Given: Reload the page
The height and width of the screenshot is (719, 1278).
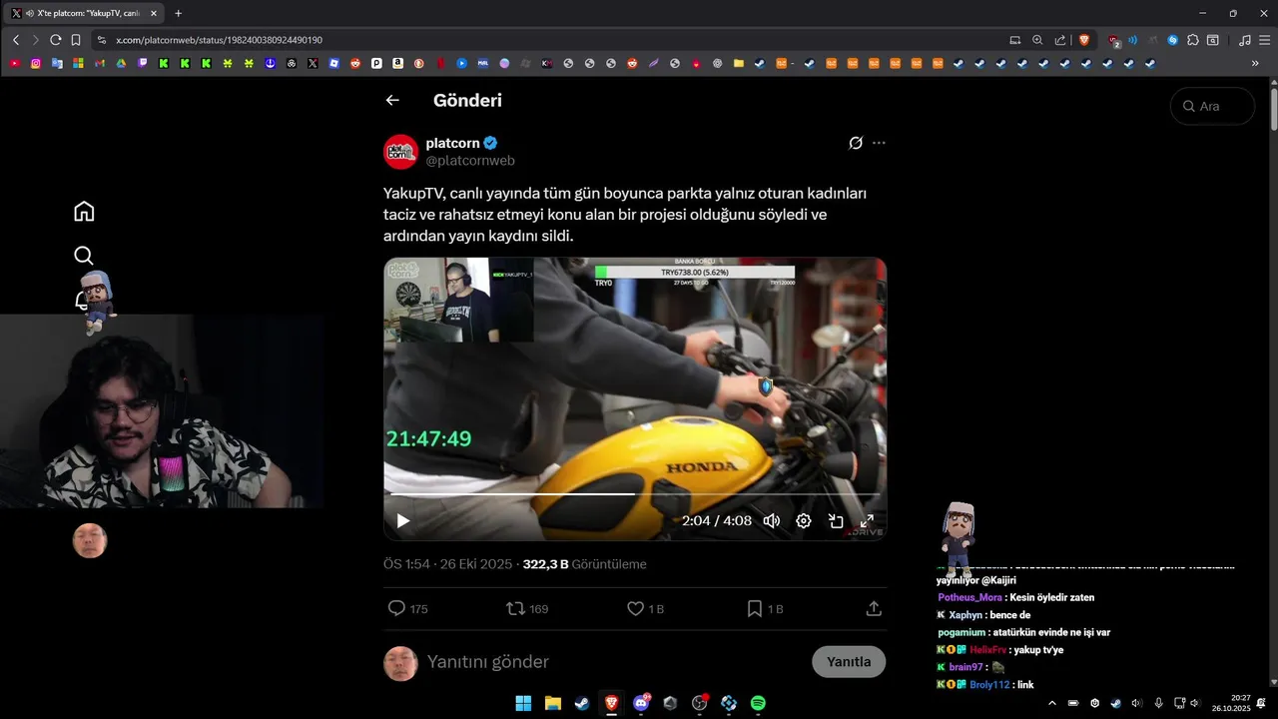Looking at the screenshot, I should click(56, 40).
